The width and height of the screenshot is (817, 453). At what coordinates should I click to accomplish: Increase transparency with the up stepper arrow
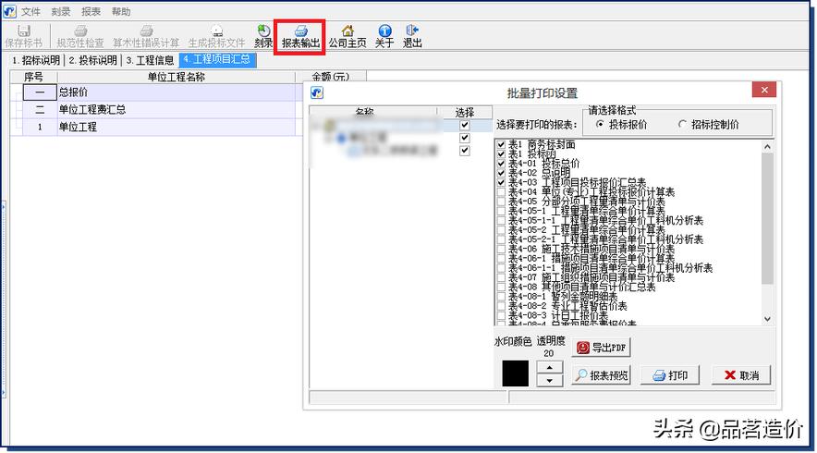549,367
